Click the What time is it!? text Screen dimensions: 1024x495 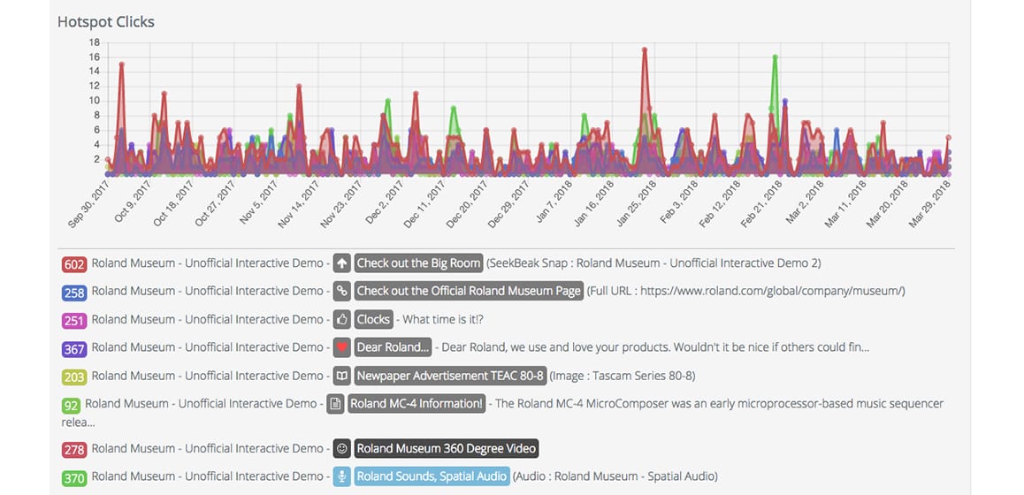(x=443, y=319)
